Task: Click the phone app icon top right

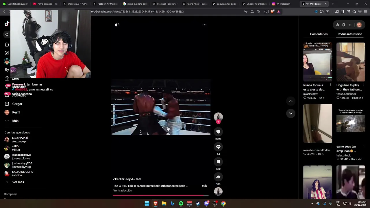Action: click(343, 25)
